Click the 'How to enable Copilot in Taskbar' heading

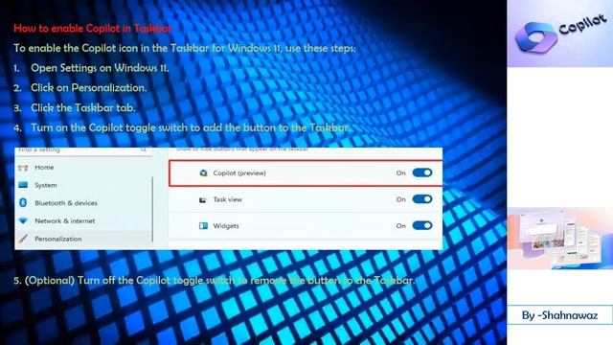[92, 28]
